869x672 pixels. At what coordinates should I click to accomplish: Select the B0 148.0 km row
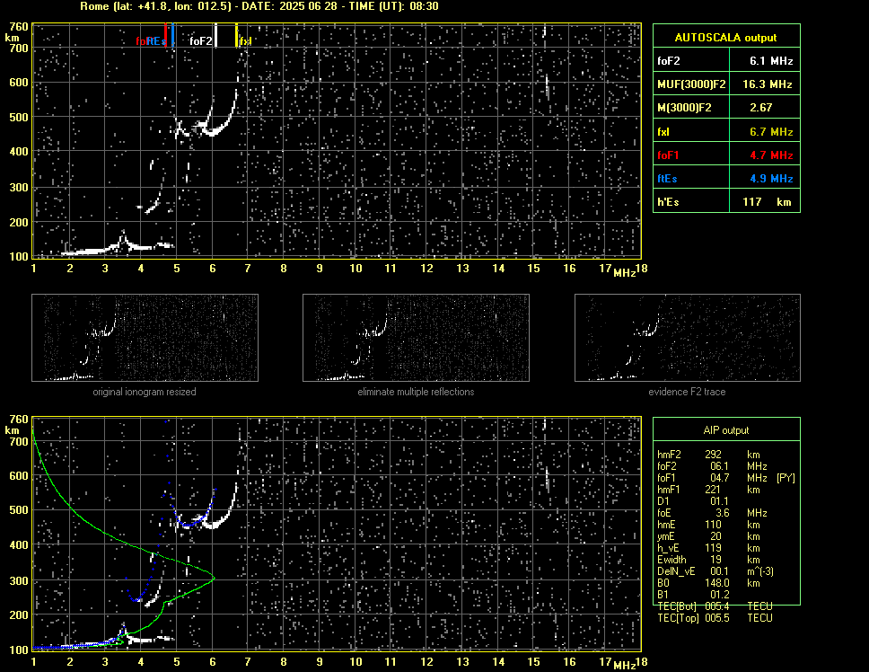click(708, 583)
